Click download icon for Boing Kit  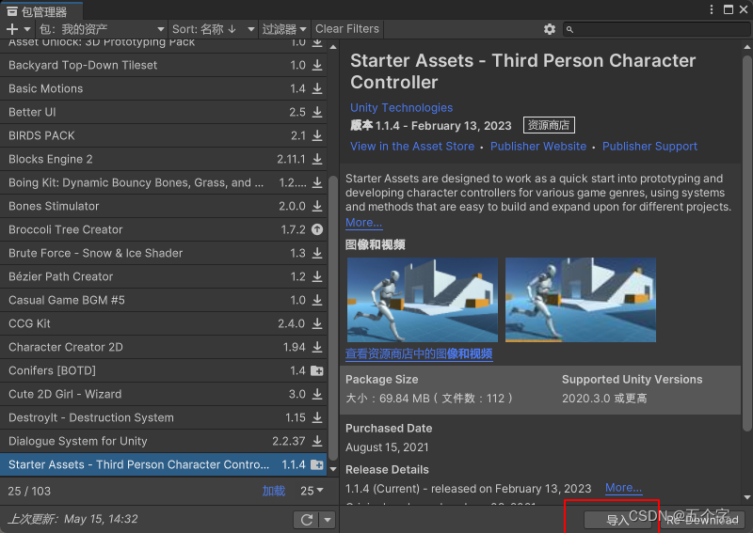coord(317,182)
